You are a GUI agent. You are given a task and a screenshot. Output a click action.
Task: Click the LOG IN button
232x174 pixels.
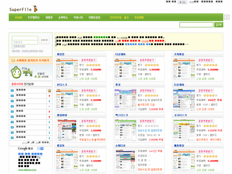[44, 40]
